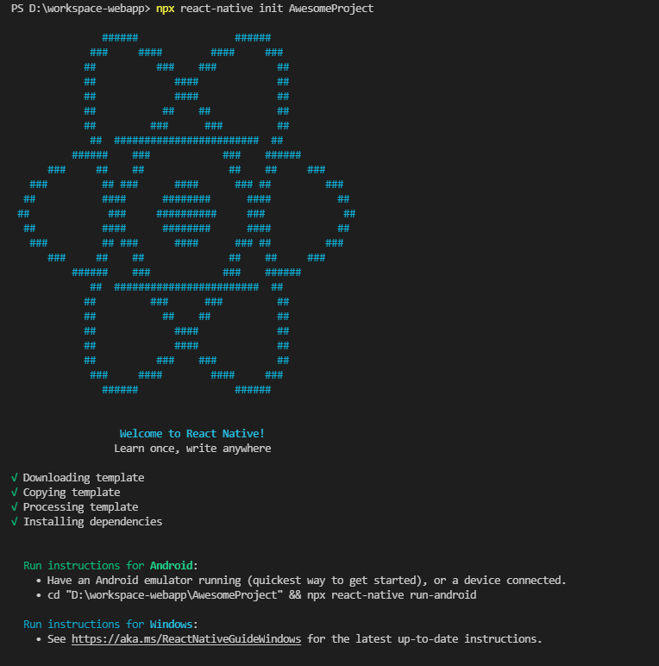This screenshot has height=666, width=659.
Task: Click the checkmark beside Downloading template
Action: coord(15,478)
